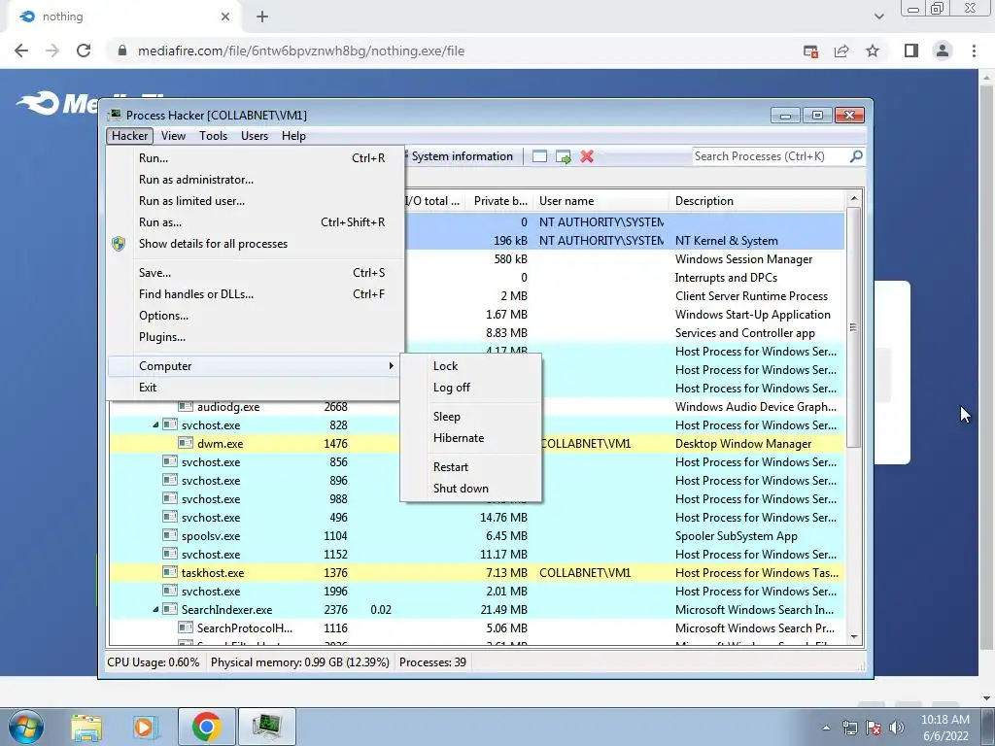Click Chrome share icon
Screen dimensions: 995x746
pos(841,51)
